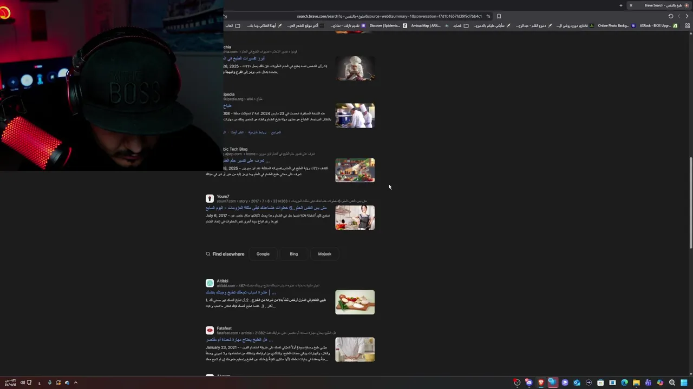Open the العاب bookmarks folder
Viewport: 693px width, 389px height.
233,25
